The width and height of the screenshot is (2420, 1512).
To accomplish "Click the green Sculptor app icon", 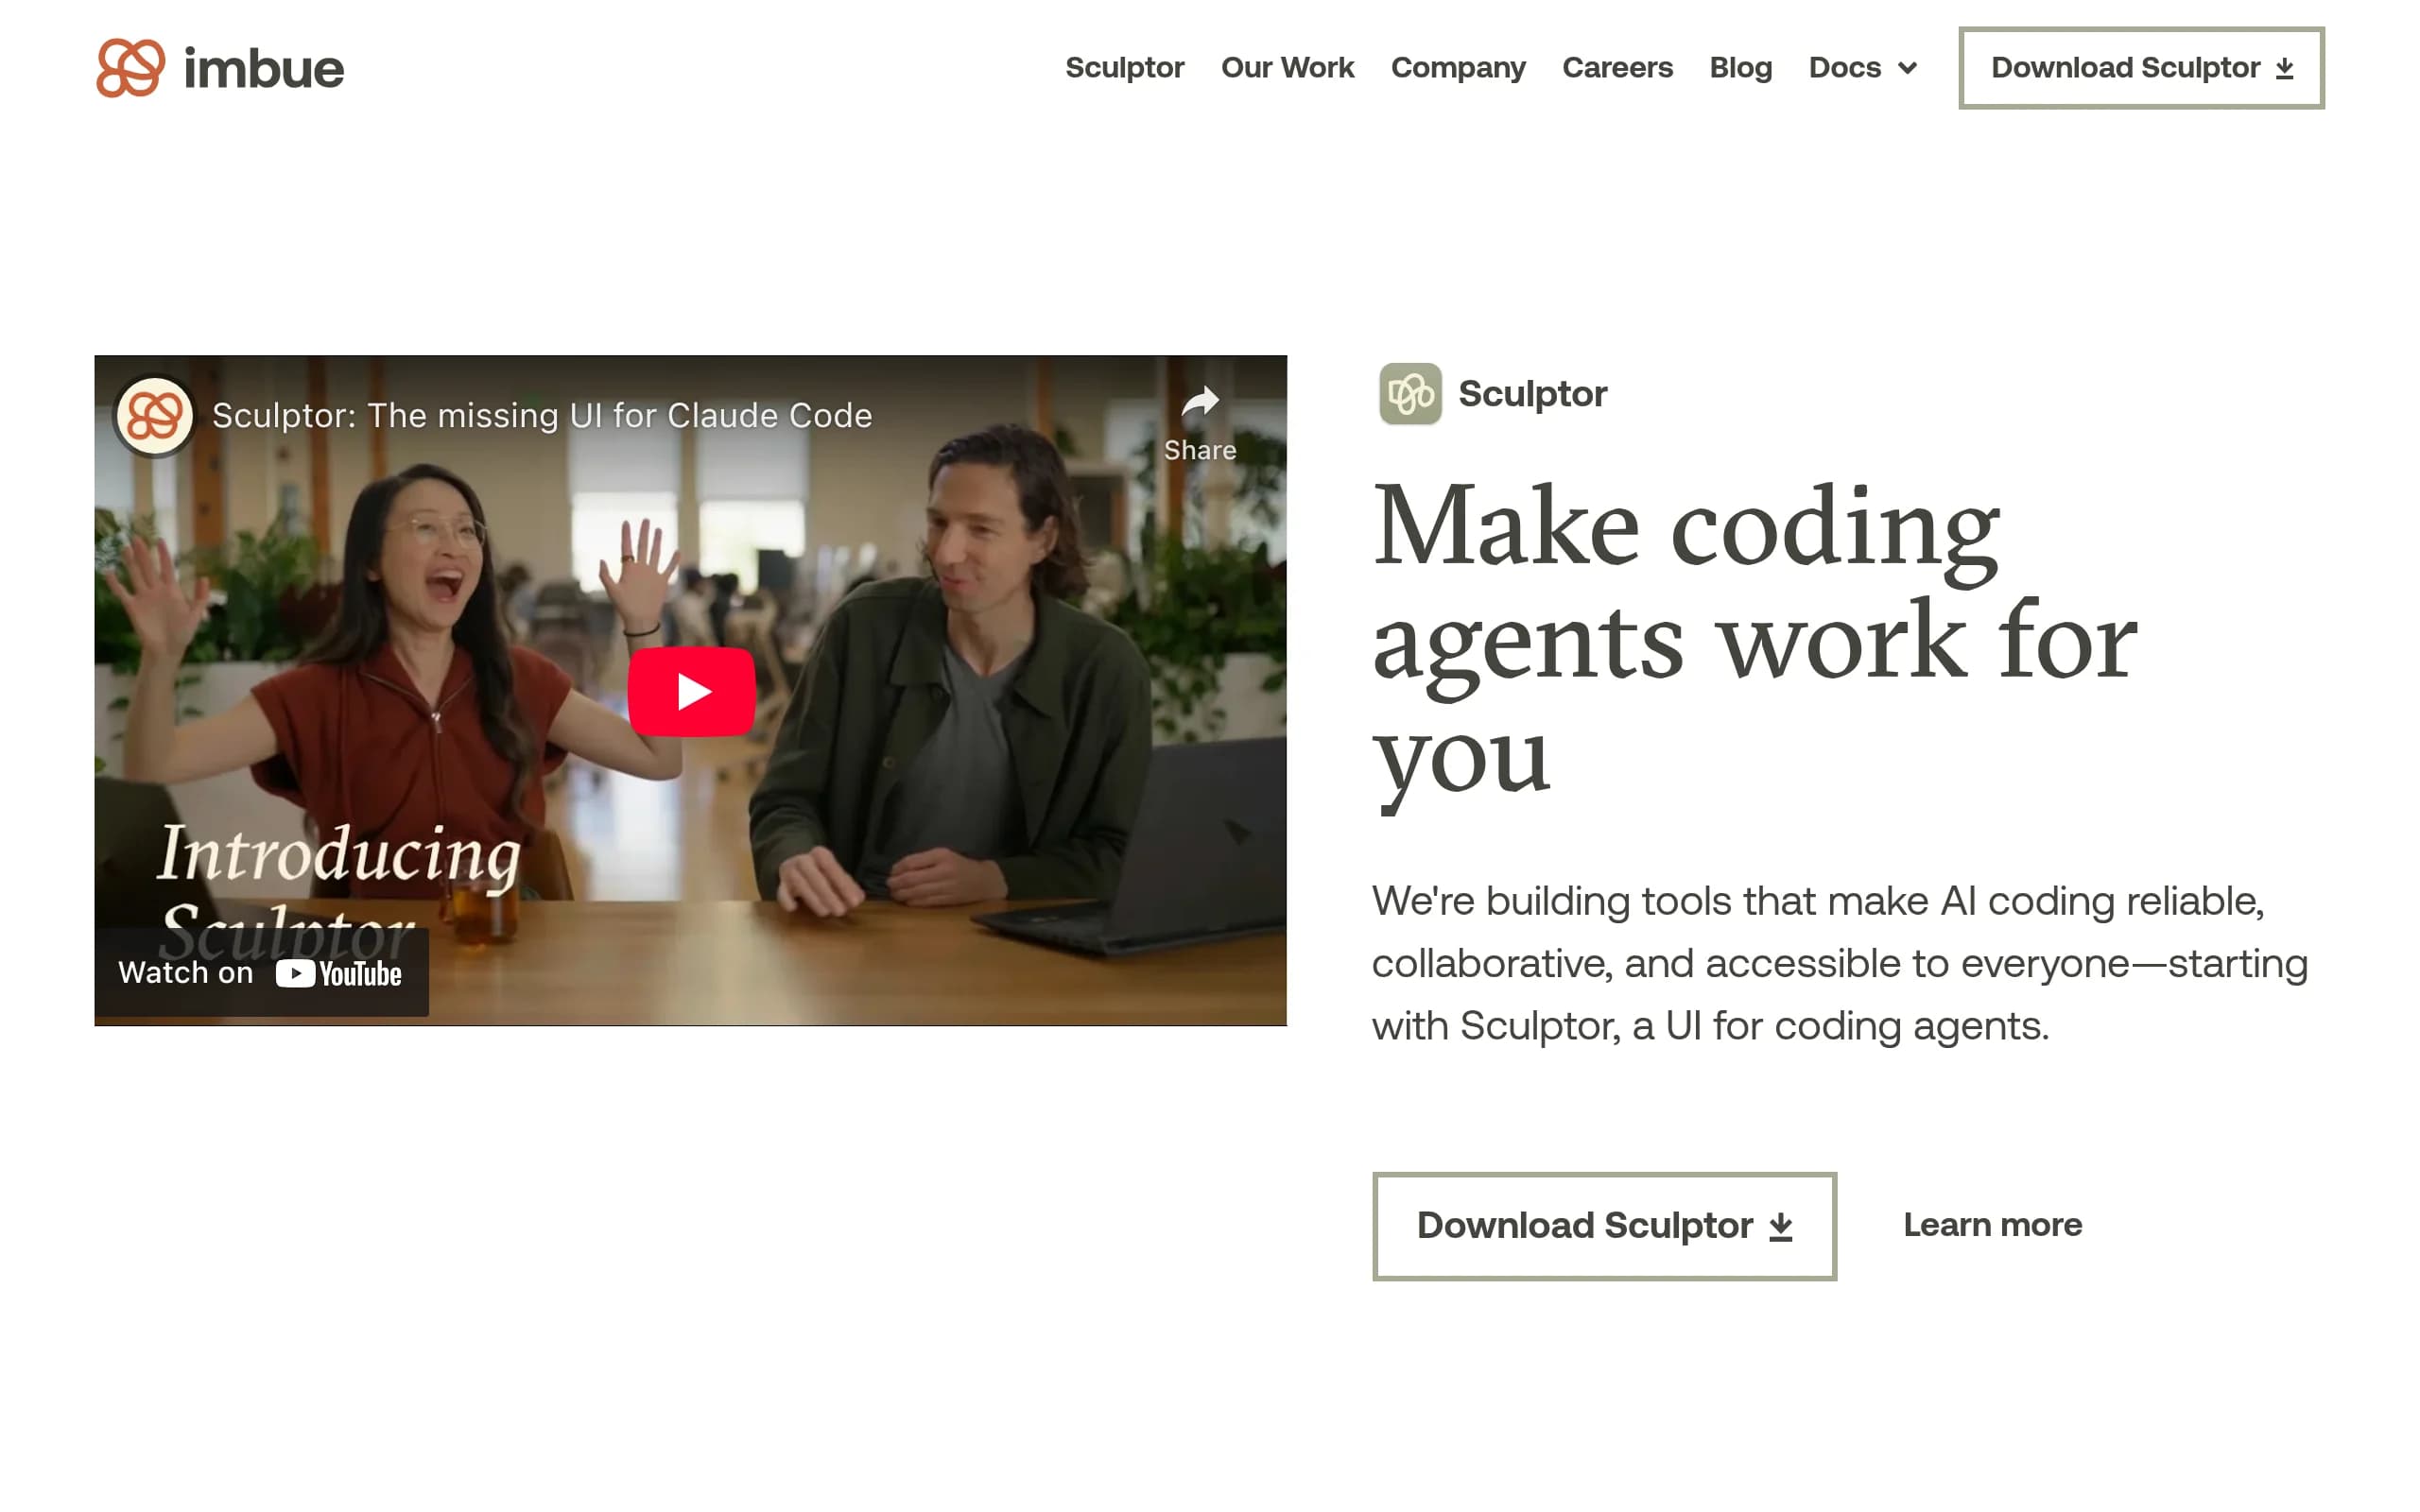I will (x=1410, y=394).
